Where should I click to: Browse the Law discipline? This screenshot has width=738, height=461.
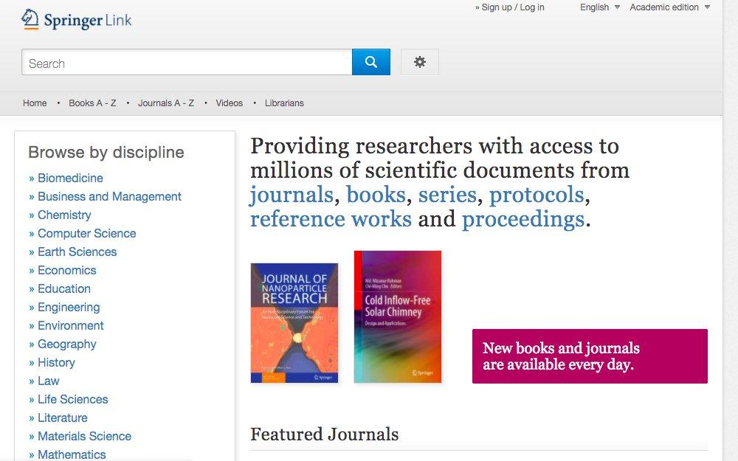(49, 381)
